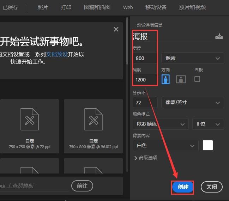Click the resolution field showing 72

coord(145,103)
